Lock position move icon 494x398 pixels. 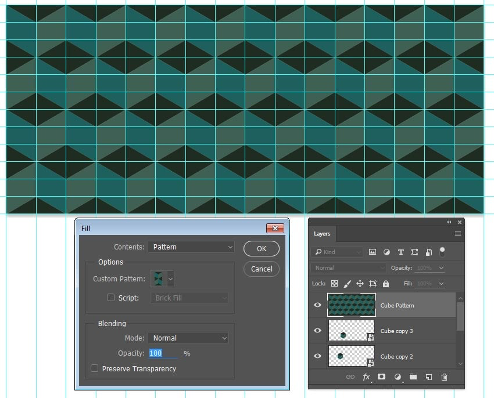click(360, 284)
